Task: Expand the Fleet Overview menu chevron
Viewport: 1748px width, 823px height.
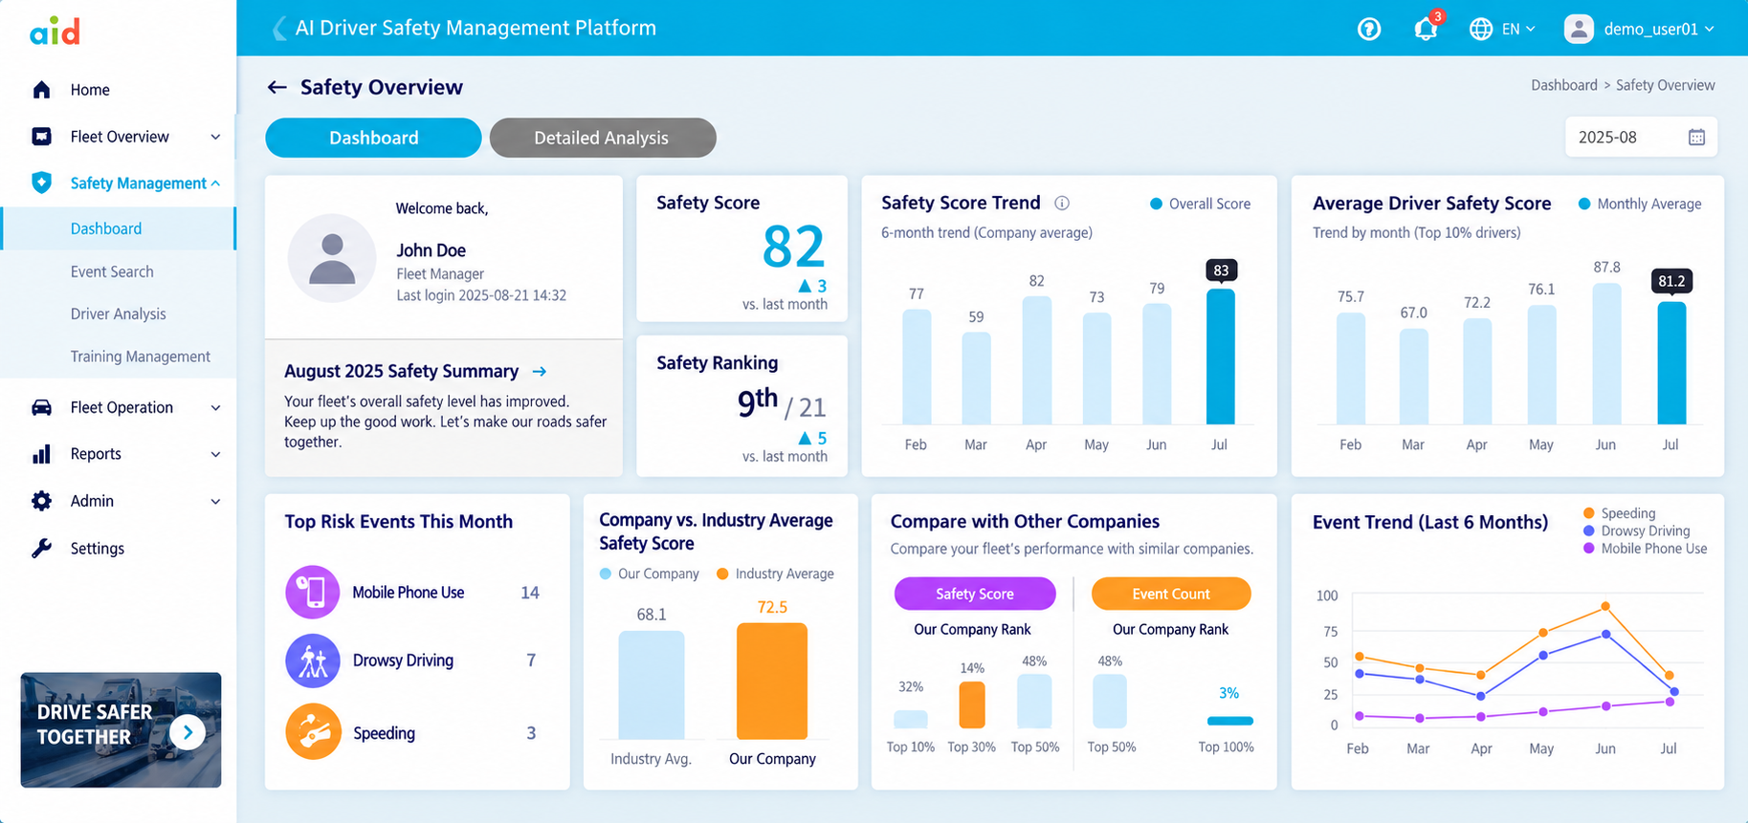Action: tap(215, 138)
